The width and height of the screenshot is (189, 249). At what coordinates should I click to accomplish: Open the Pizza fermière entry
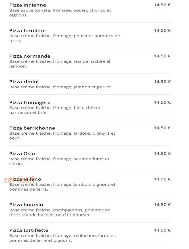tap(28, 30)
